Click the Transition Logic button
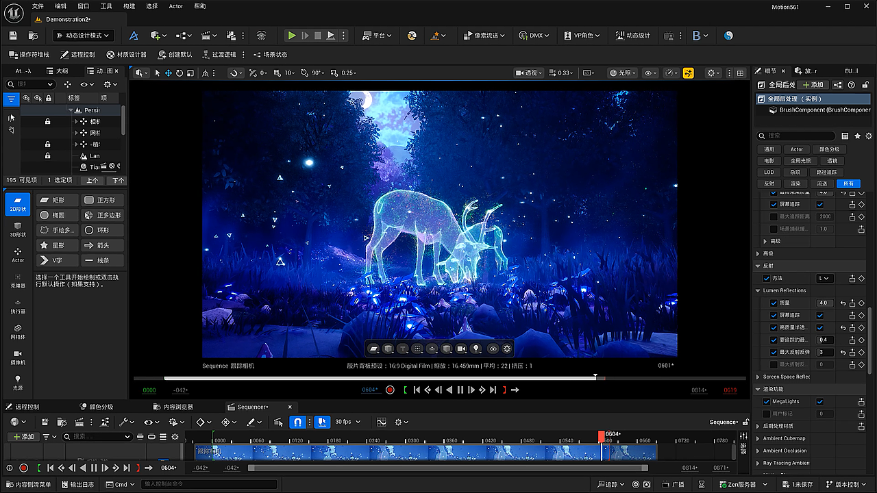 [219, 55]
